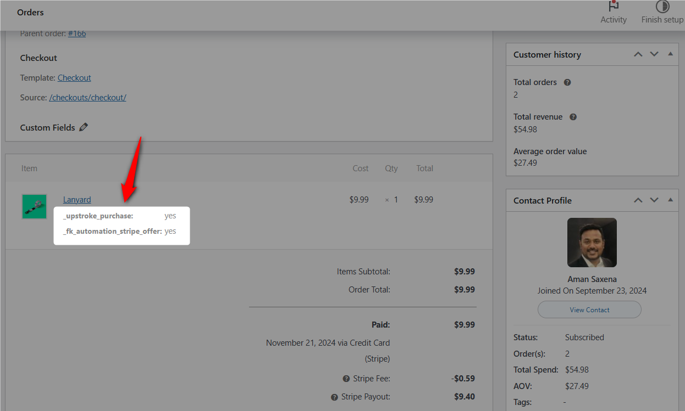Move Contact Profile panel up

638,200
